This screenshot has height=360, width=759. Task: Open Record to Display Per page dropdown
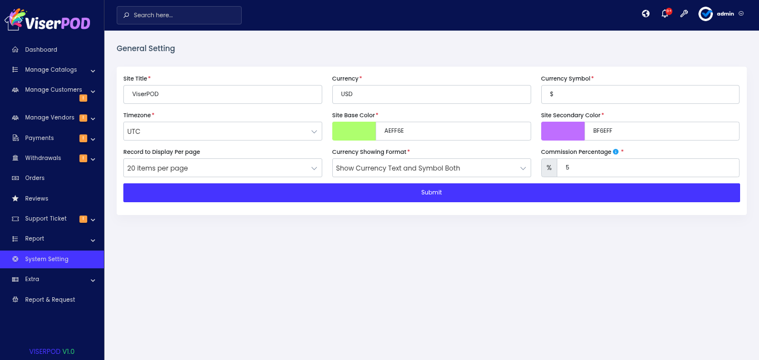tap(222, 168)
